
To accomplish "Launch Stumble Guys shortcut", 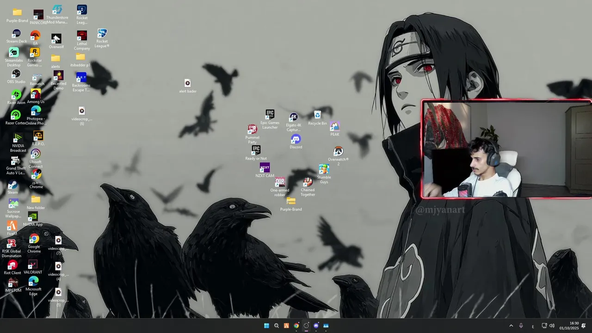I will click(x=324, y=174).
